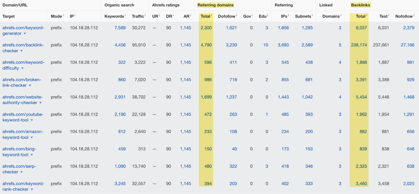419x194 pixels.
Task: Sort by Backlinks Total column header
Action: [x=360, y=16]
